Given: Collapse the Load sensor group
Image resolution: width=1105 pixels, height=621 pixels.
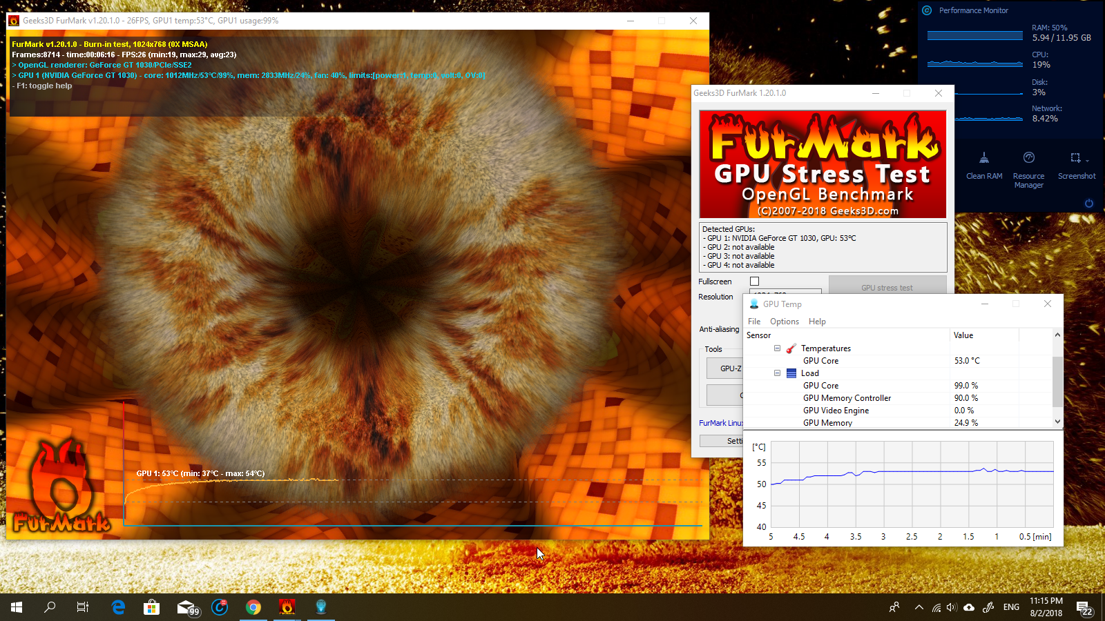Looking at the screenshot, I should pyautogui.click(x=777, y=373).
